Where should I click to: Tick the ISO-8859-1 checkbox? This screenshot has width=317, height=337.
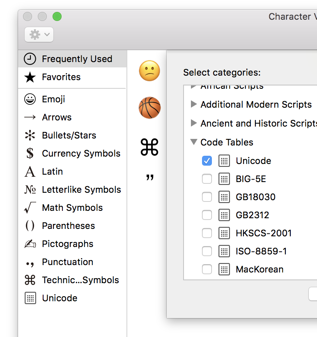click(x=207, y=251)
